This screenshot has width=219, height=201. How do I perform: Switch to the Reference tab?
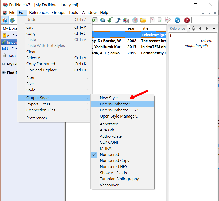pyautogui.click(x=177, y=29)
